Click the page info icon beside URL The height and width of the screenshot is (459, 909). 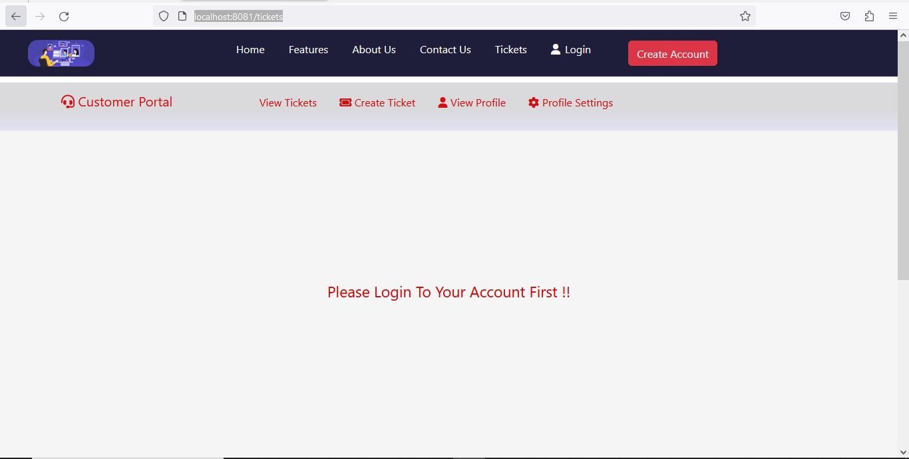tap(182, 17)
